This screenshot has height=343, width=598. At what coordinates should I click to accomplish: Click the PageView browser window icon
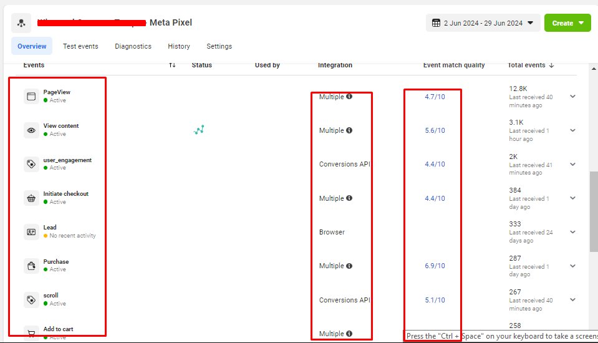(31, 97)
